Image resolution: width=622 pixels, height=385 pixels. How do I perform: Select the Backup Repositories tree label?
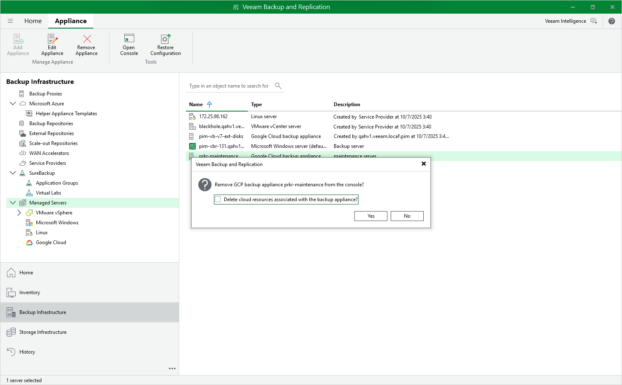tap(51, 124)
